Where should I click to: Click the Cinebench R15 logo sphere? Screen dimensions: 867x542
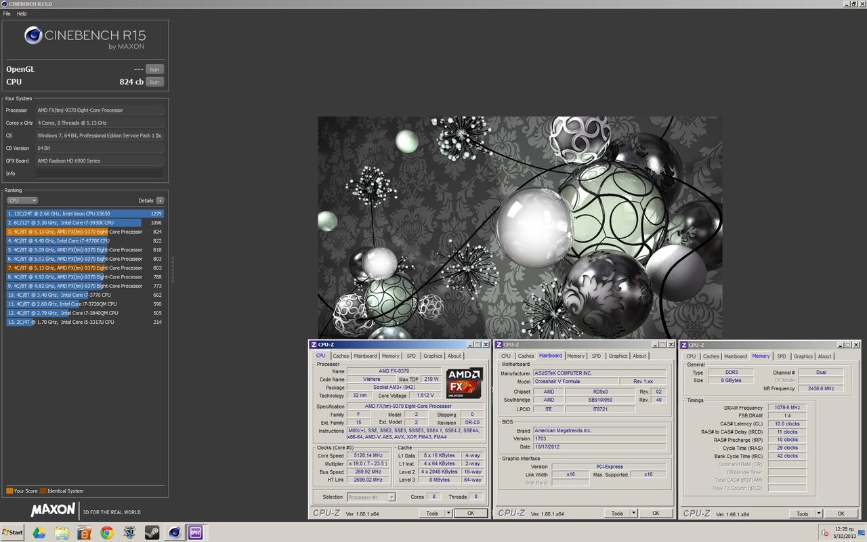pyautogui.click(x=33, y=35)
